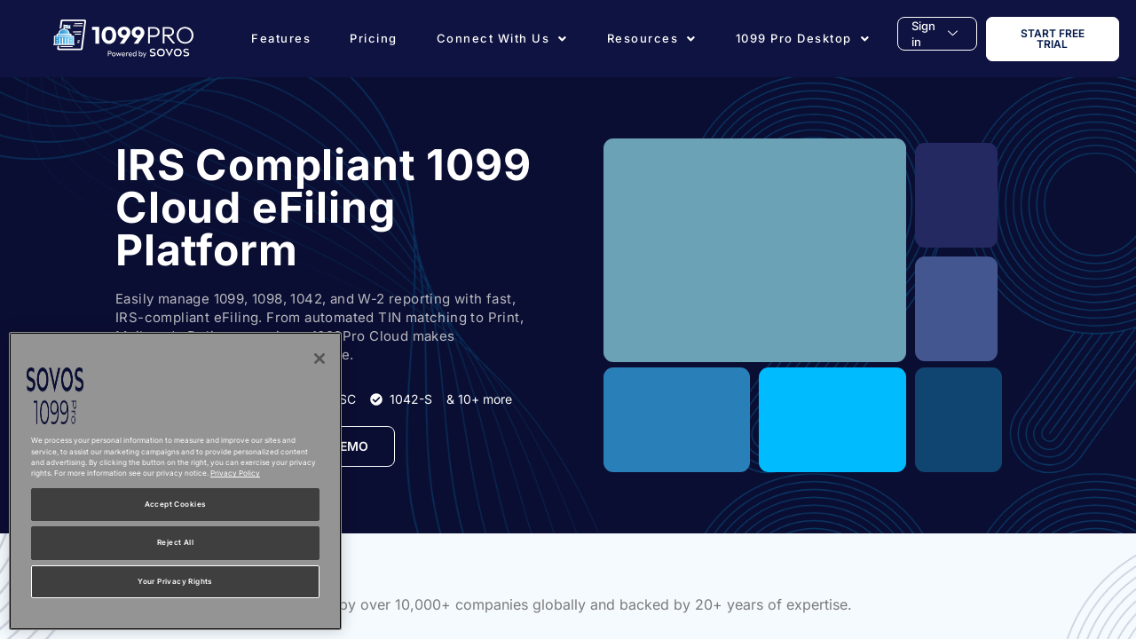Viewport: 1136px width, 639px height.
Task: Open the Features menu item
Action: 280,38
